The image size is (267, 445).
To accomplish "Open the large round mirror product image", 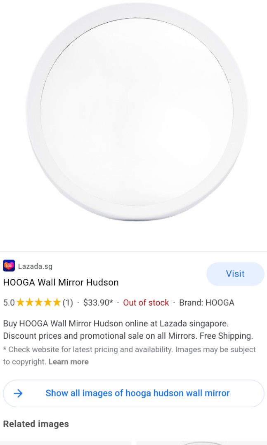I will [x=137, y=112].
